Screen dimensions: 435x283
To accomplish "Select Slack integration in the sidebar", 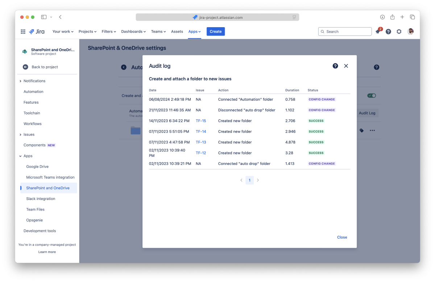I will (41, 199).
